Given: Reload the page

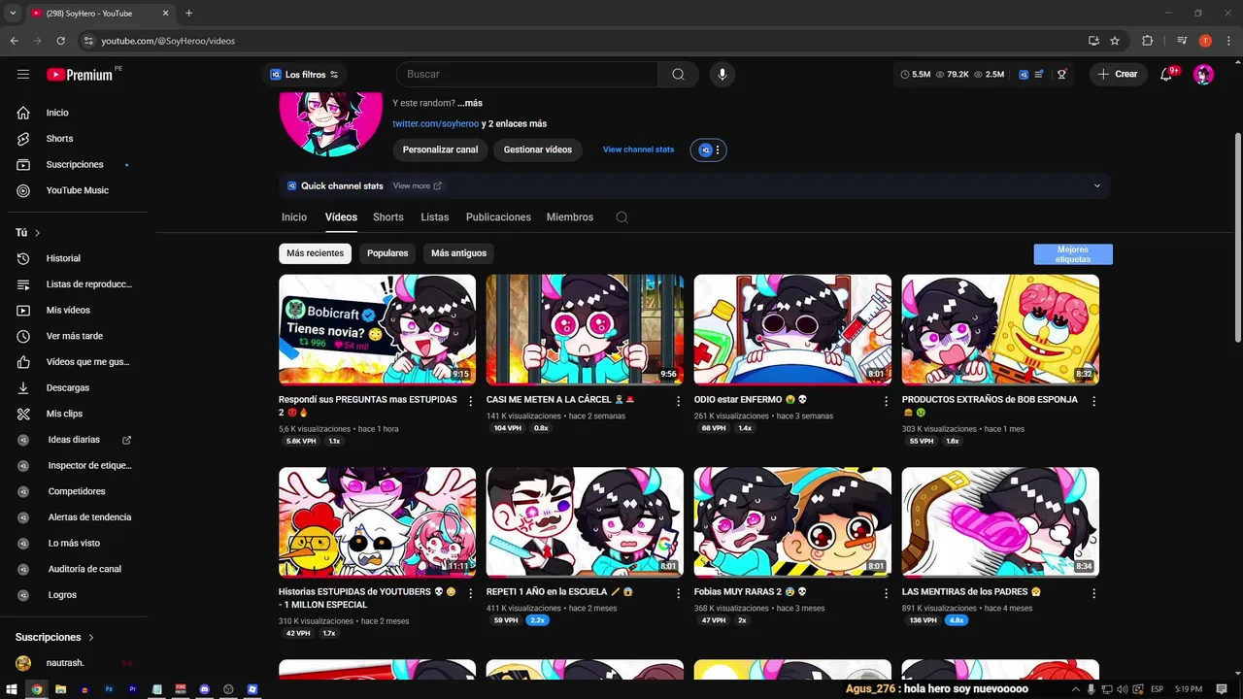Looking at the screenshot, I should (60, 41).
